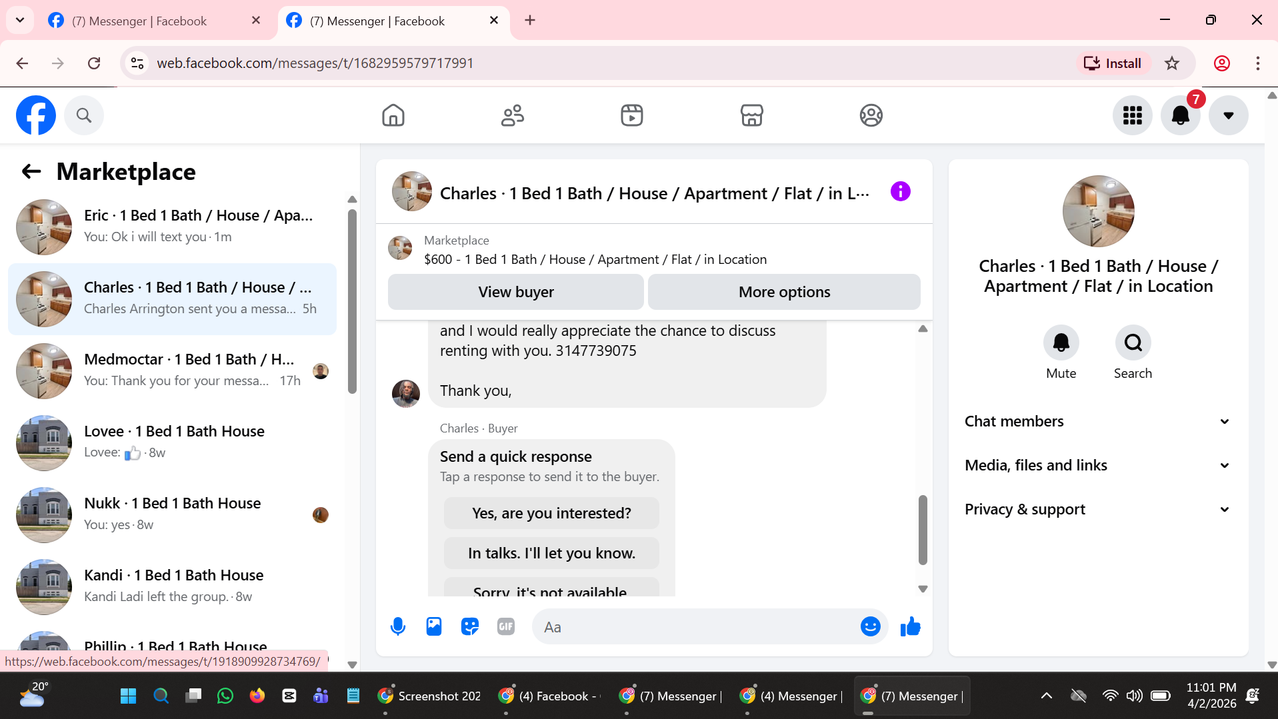Open the Facebook menu grid icon
Image resolution: width=1278 pixels, height=719 pixels.
1133,115
